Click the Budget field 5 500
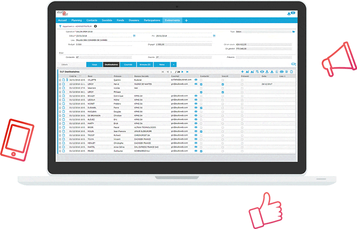This screenshot has width=357, height=229. click(104, 45)
